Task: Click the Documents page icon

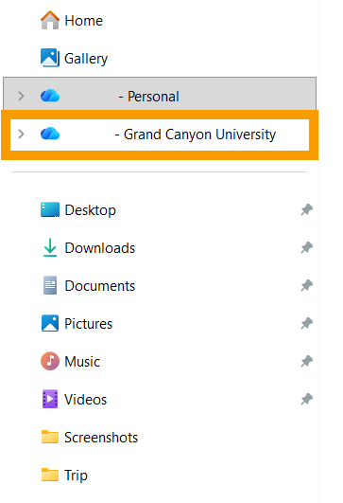Action: click(50, 285)
